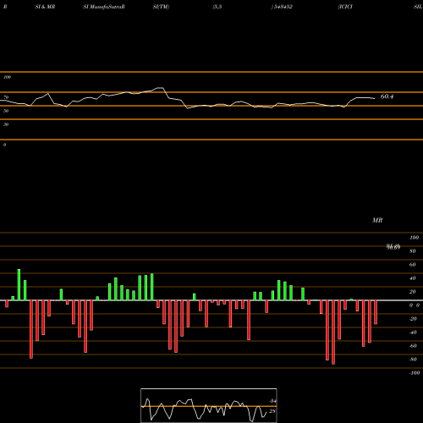Click the 80 label on the MR axis
The width and height of the screenshot is (423, 423).
click(413, 251)
